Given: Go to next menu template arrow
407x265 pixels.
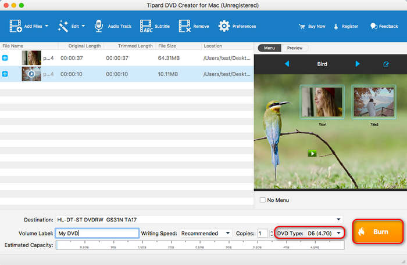Looking at the screenshot, I should 358,64.
